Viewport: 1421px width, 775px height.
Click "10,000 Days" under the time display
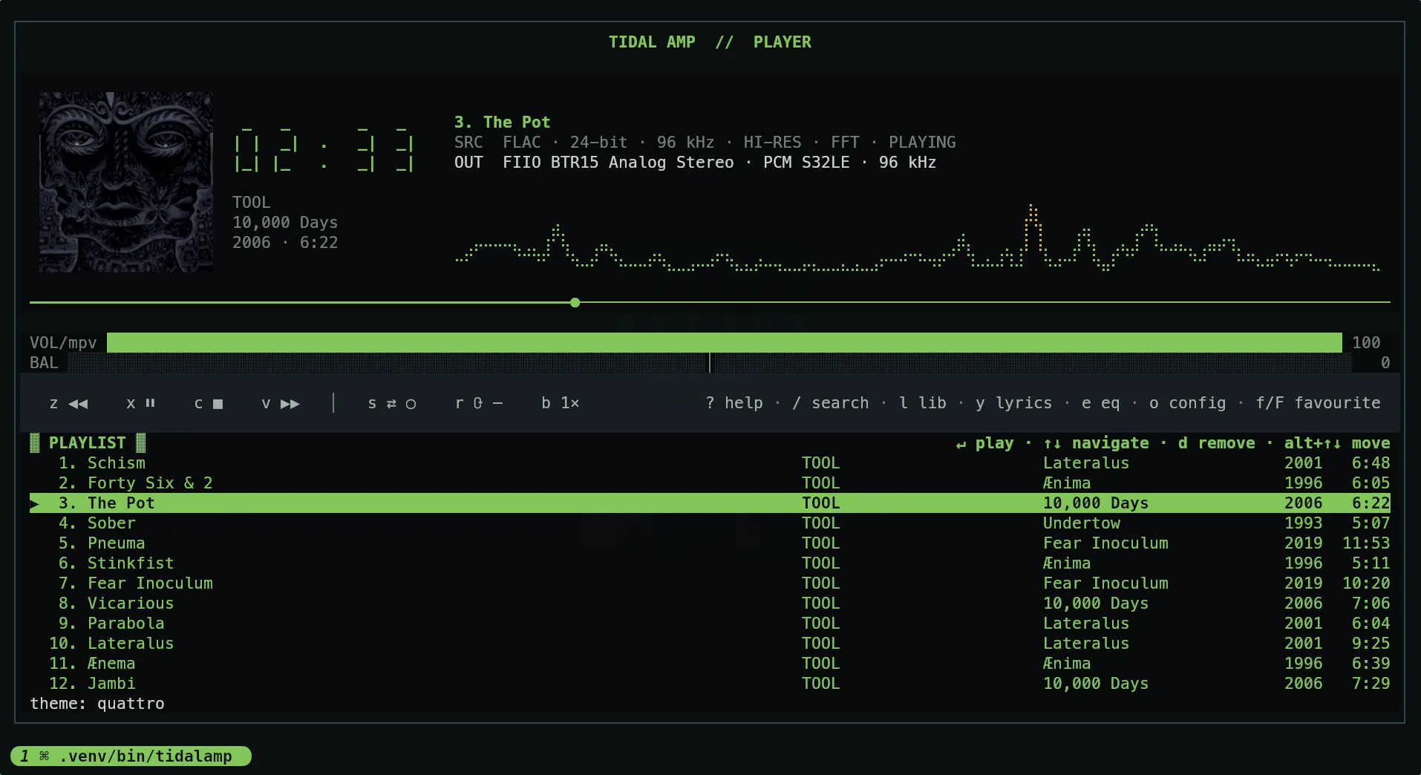[x=285, y=223]
